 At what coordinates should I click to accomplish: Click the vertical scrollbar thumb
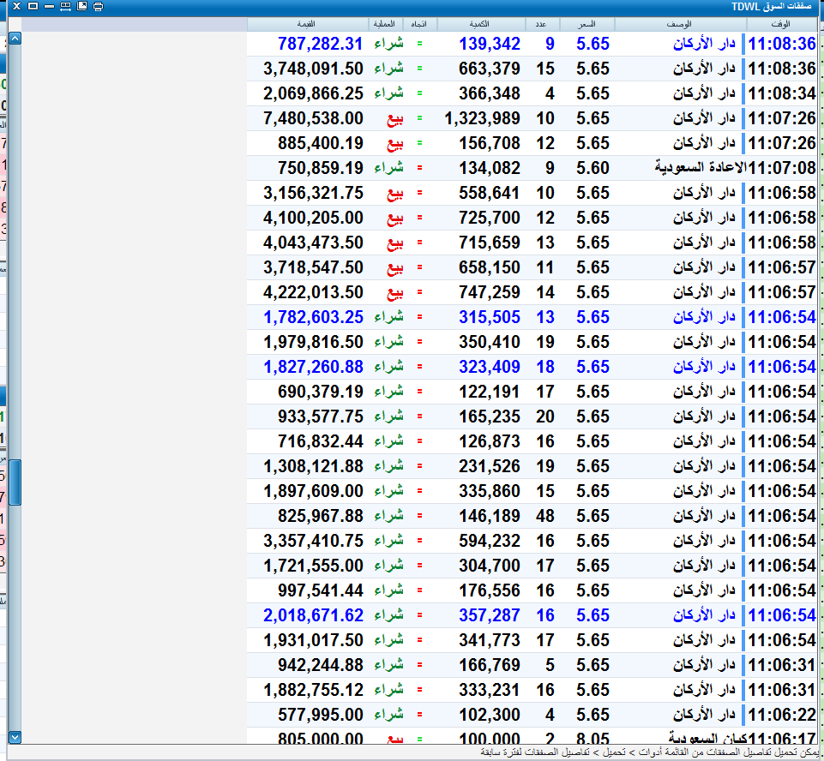[15, 482]
